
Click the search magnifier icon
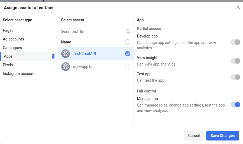click(x=128, y=32)
